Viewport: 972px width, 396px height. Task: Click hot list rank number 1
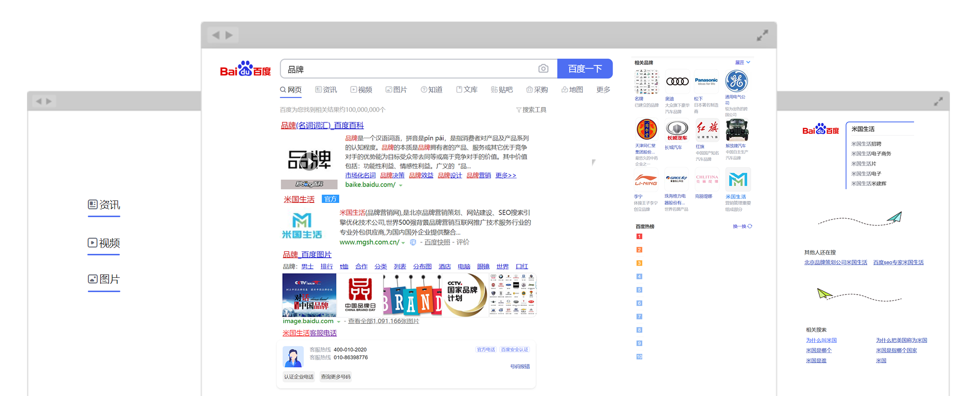[639, 236]
